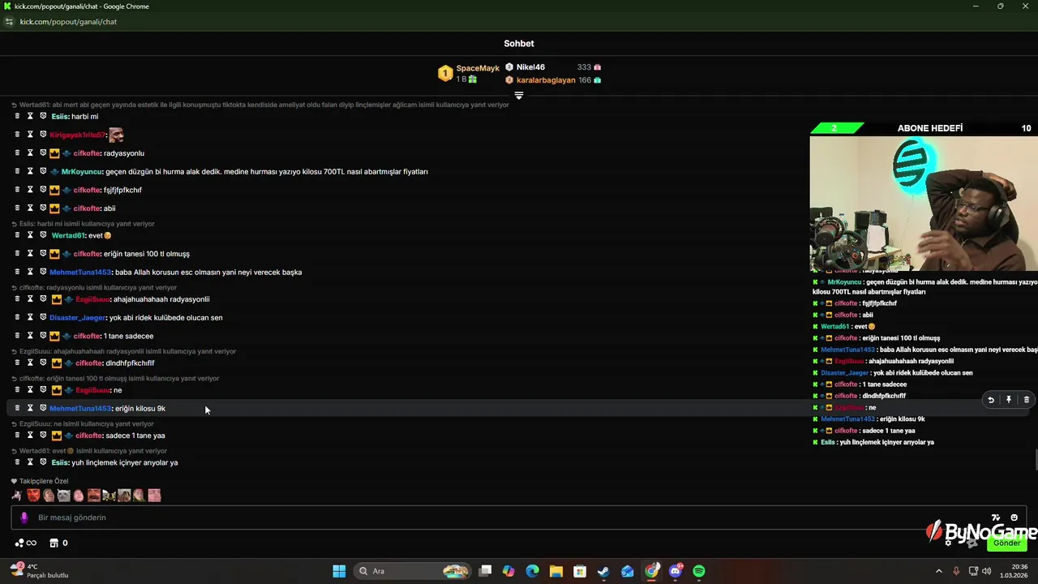The width and height of the screenshot is (1038, 584).
Task: Click the taskbar 'Ara' search box
Action: click(x=414, y=571)
